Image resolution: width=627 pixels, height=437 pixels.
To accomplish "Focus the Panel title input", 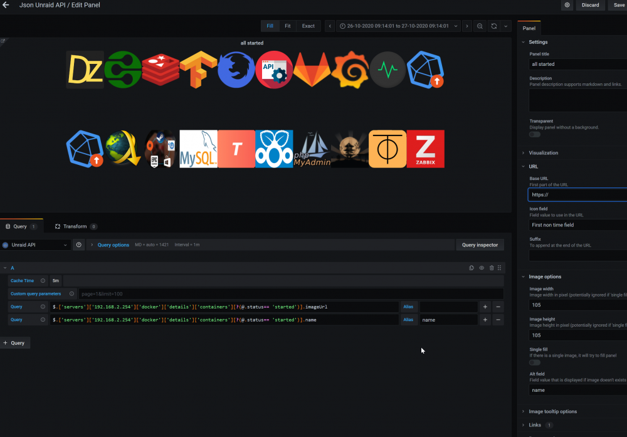I will pos(578,64).
